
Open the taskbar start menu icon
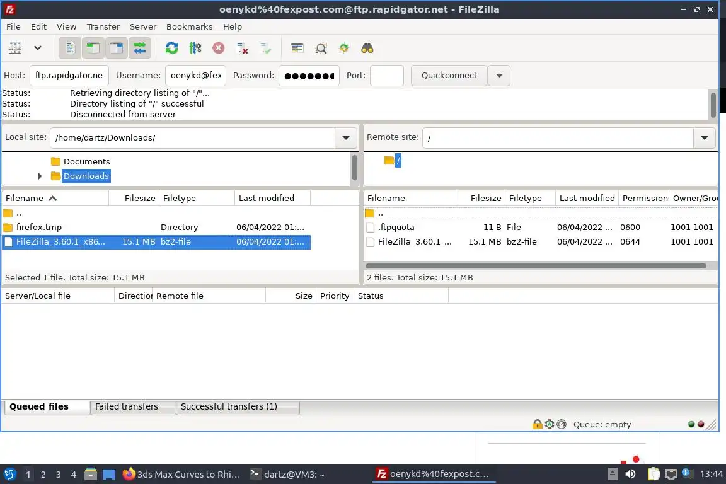[9, 475]
